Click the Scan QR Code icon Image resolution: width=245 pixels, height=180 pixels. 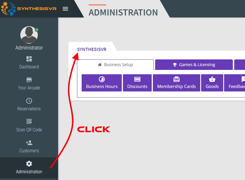pyautogui.click(x=29, y=121)
